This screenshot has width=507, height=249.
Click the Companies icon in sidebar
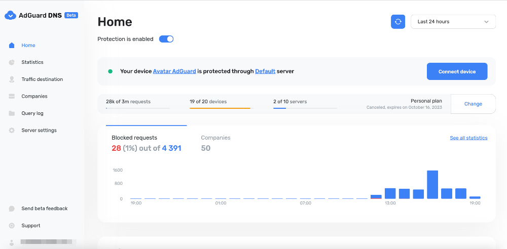click(x=12, y=96)
